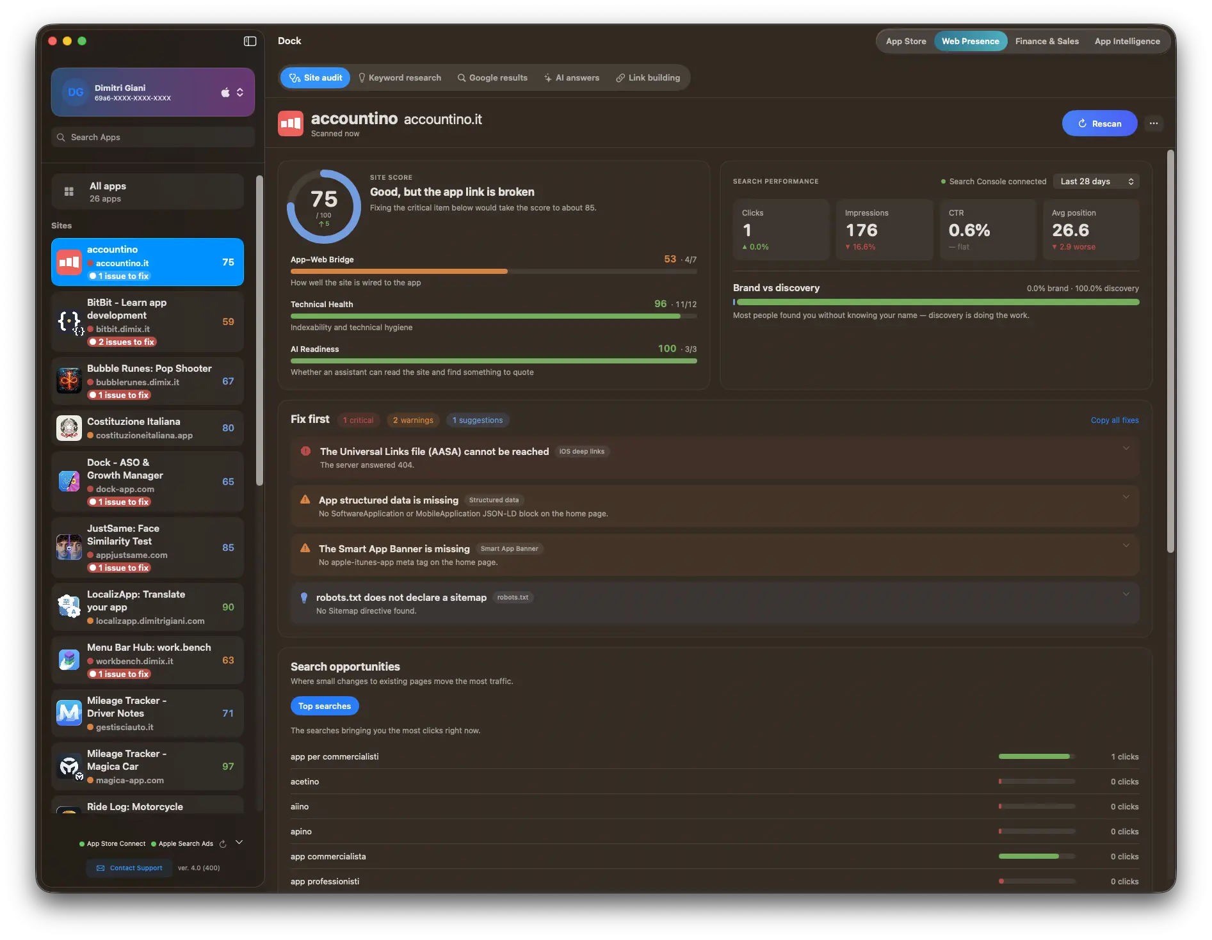Select the Site audit tab

click(x=316, y=78)
